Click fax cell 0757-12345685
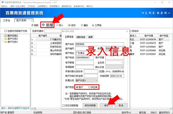 click(148, 50)
